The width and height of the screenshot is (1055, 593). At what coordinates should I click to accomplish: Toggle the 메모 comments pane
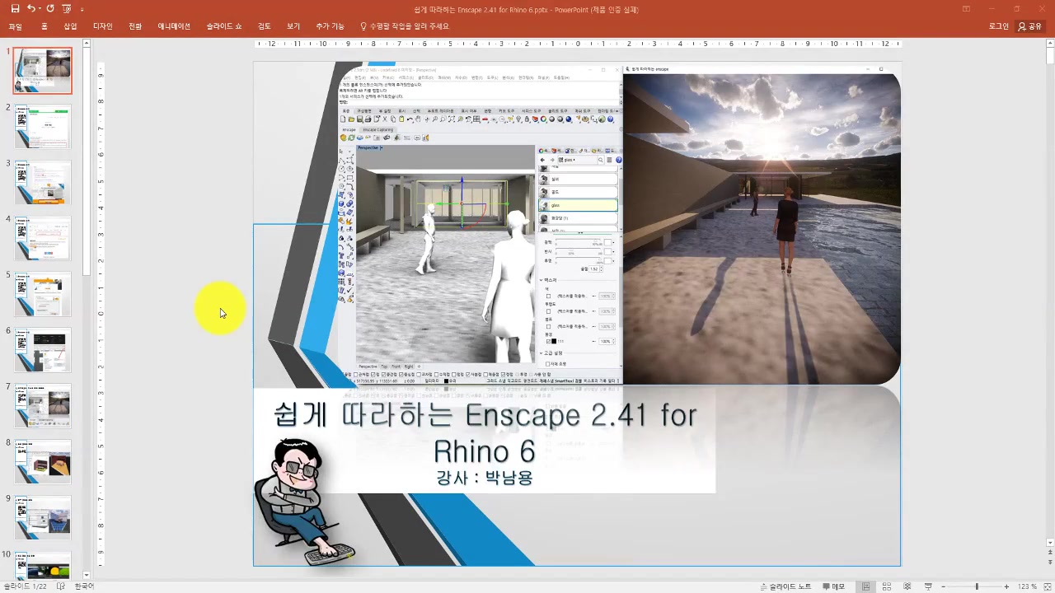(x=832, y=586)
